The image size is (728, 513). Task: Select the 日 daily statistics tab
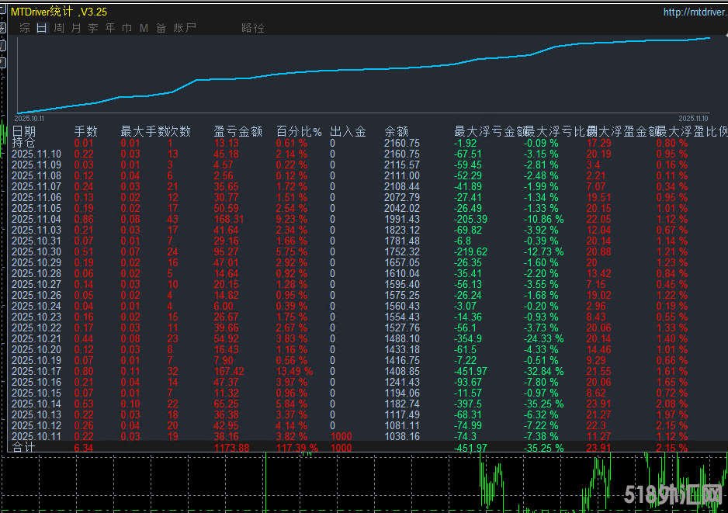pos(41,28)
